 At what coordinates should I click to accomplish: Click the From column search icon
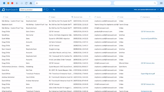(4, 17)
